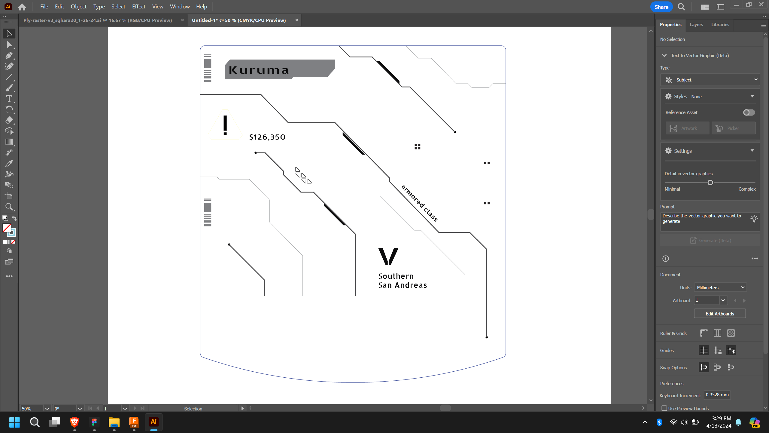This screenshot has height=433, width=769.
Task: Toggle Smart Guides icon
Action: pyautogui.click(x=731, y=350)
